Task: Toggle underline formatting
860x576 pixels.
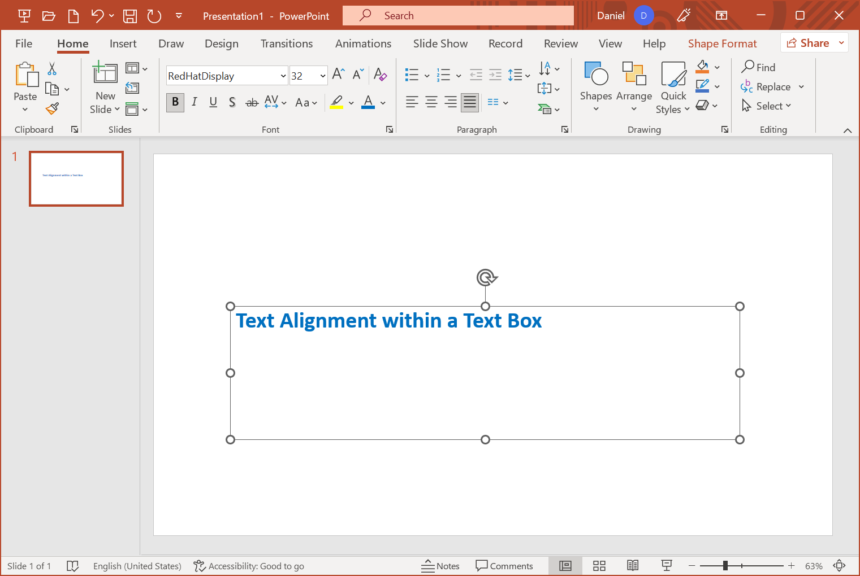Action: tap(213, 102)
